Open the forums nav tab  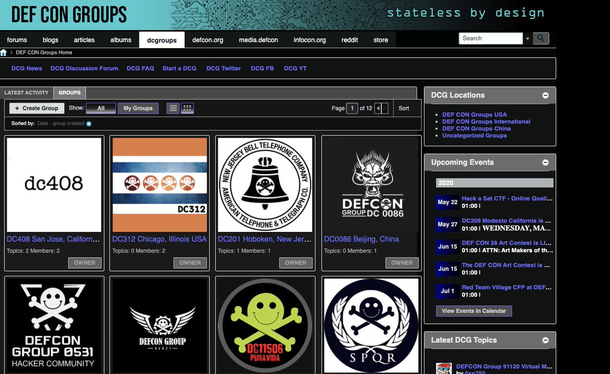[x=17, y=40]
